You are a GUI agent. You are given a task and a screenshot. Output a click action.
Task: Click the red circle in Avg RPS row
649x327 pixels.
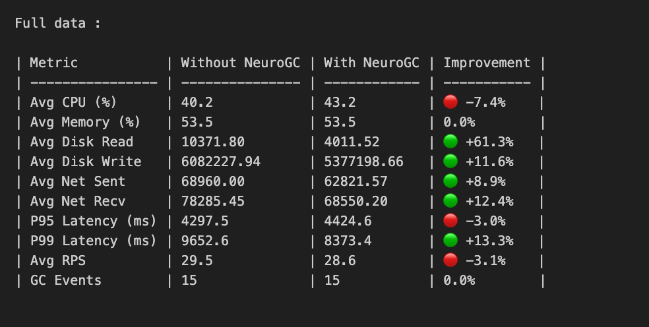pos(450,260)
